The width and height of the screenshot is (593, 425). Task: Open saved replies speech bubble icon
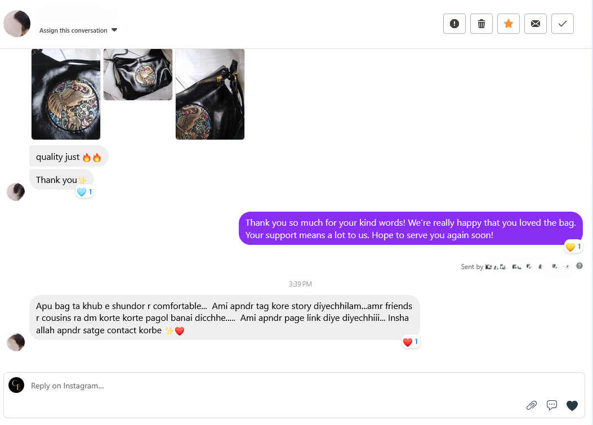pyautogui.click(x=552, y=405)
